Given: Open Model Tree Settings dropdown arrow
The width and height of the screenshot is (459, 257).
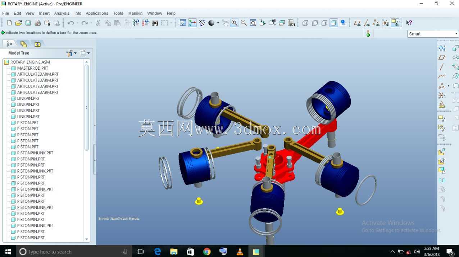Looking at the screenshot, I should [x=88, y=53].
